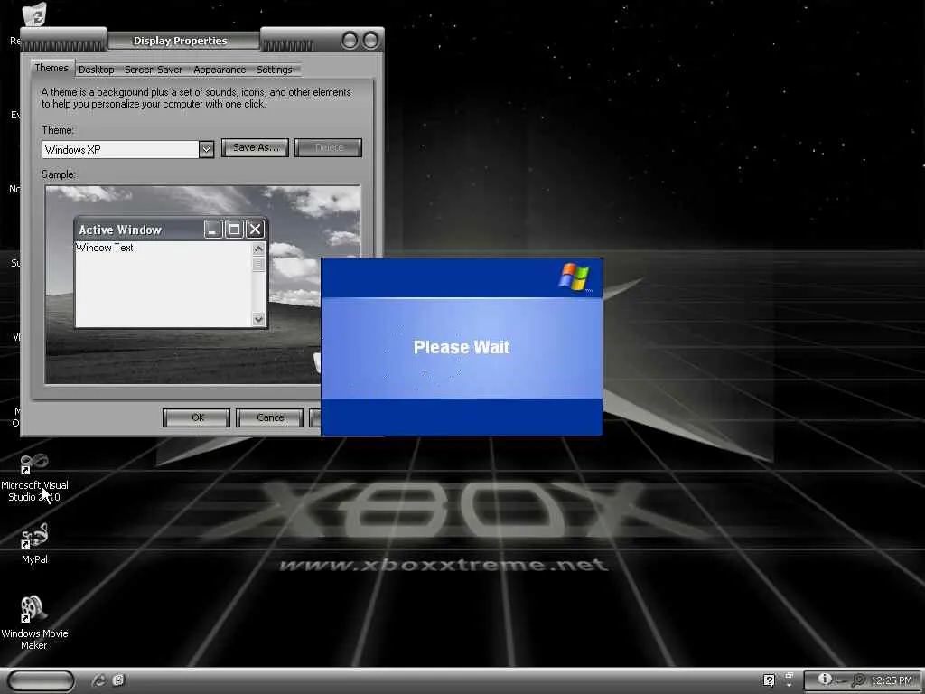Click the sample Active Window close X
The image size is (925, 694).
click(255, 229)
